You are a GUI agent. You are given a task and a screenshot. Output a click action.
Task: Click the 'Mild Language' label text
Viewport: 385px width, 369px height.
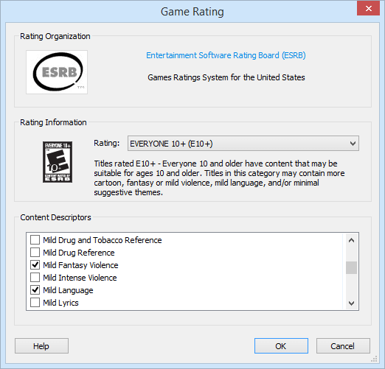68,290
